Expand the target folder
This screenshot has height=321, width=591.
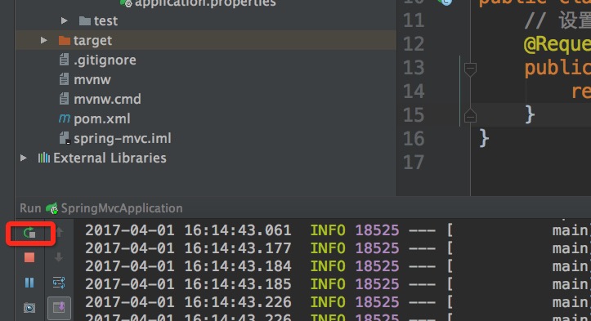tap(43, 40)
